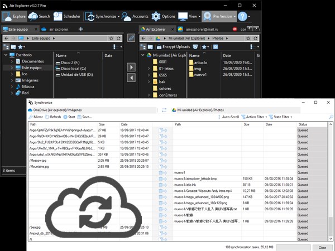Screen dimensions: 335x251
Task: Select the bak folder in tree
Action: click(x=162, y=82)
